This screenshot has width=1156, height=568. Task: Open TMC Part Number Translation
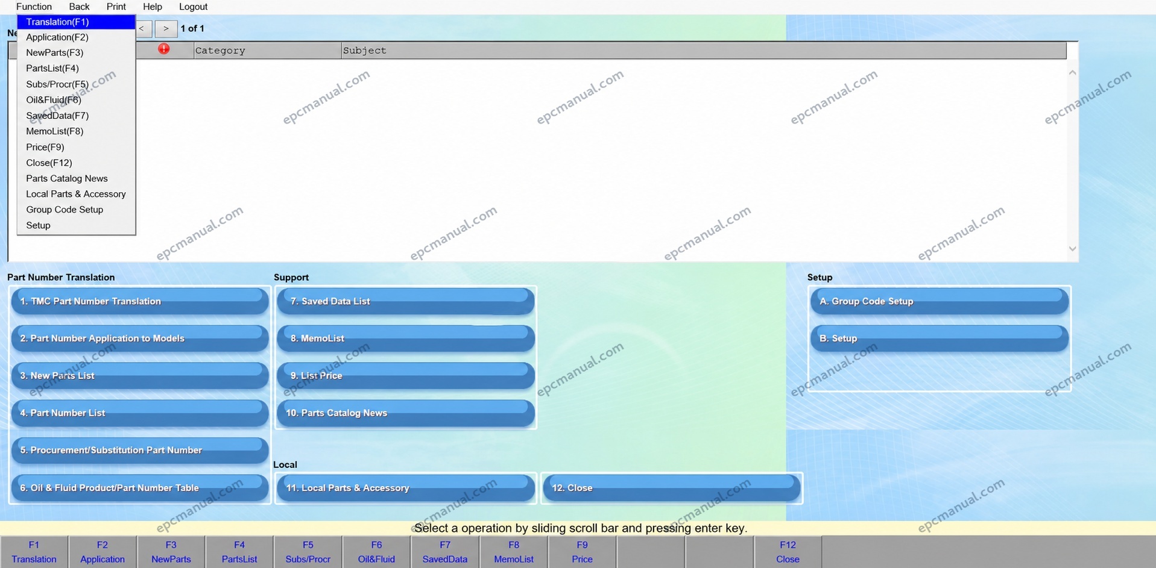pos(140,301)
